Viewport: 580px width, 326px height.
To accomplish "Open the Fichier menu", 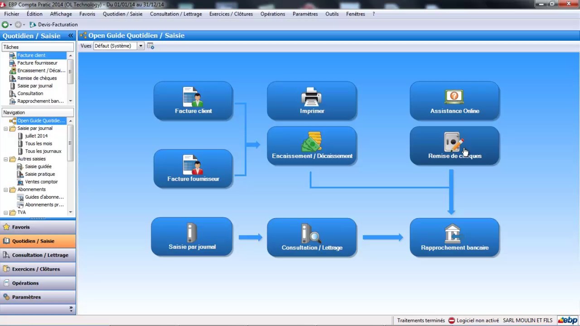I will [12, 14].
